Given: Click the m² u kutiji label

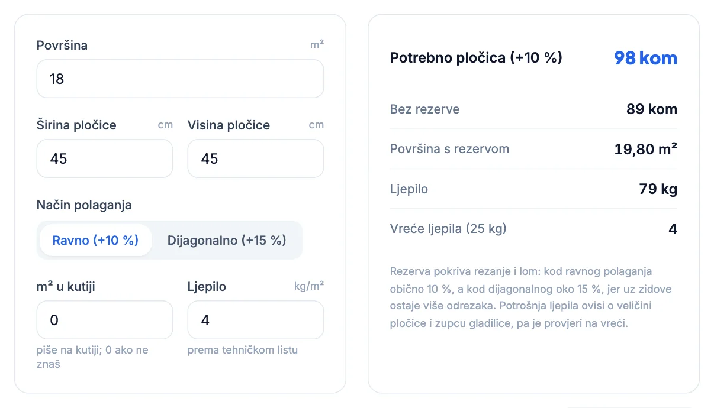Looking at the screenshot, I should pos(66,287).
